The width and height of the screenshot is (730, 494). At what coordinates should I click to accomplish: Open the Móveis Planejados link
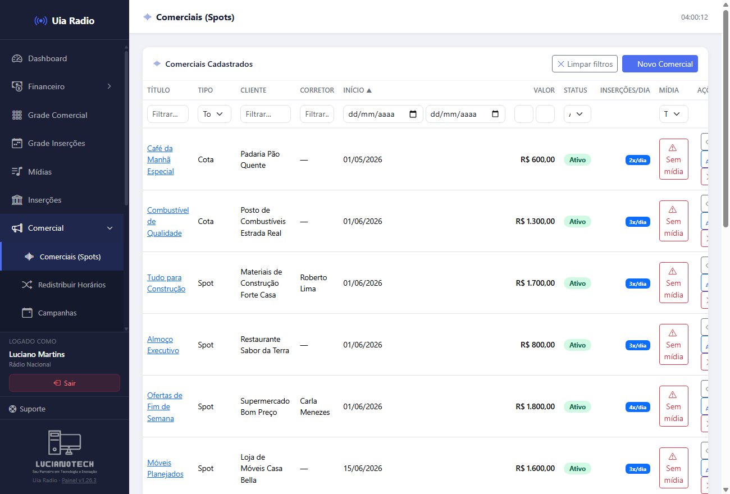[165, 468]
